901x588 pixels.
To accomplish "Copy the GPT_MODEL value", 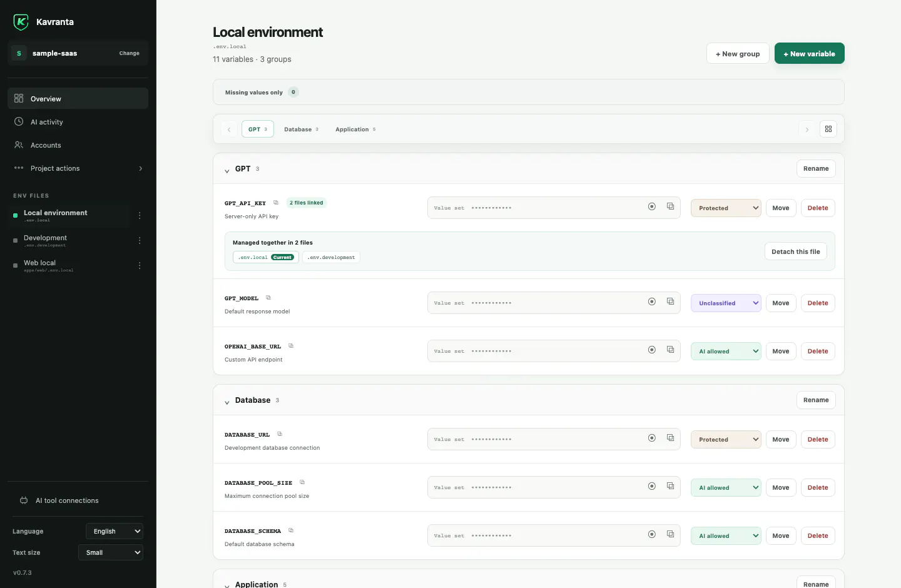I will pyautogui.click(x=670, y=302).
